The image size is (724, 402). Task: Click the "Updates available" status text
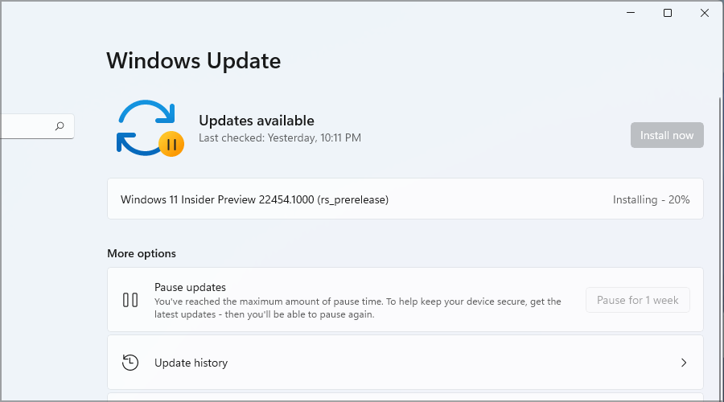click(x=256, y=121)
